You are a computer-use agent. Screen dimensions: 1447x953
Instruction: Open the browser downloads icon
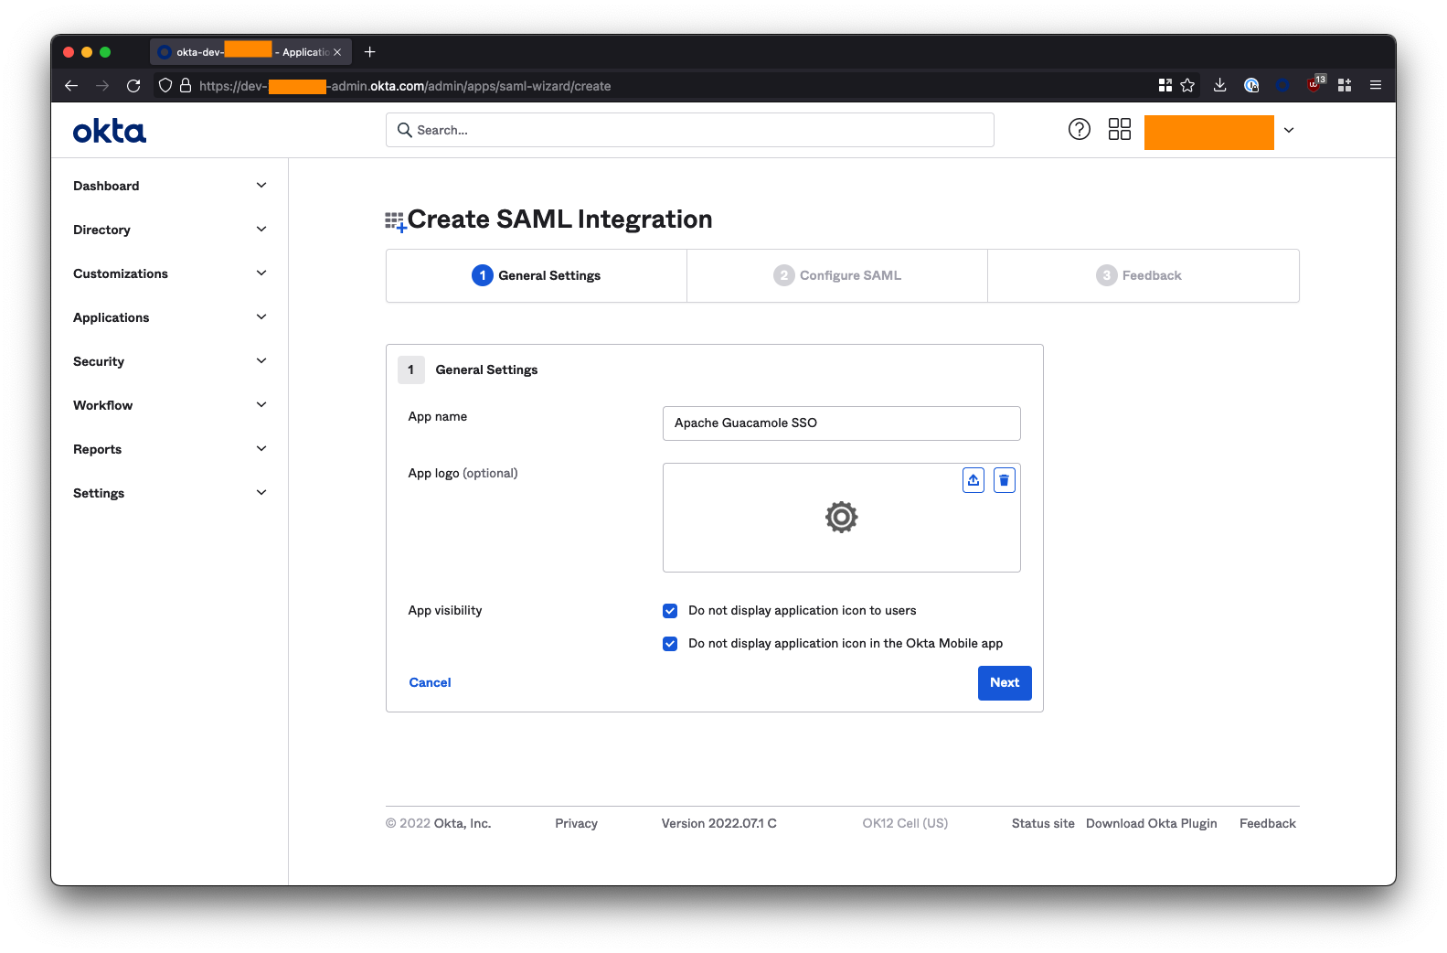(x=1219, y=86)
